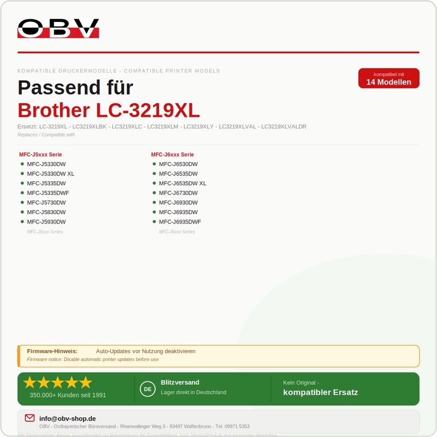437x437 pixels.
Task: Click the 'MFC-J6xxx Serie' heading
Action: pos(172,155)
